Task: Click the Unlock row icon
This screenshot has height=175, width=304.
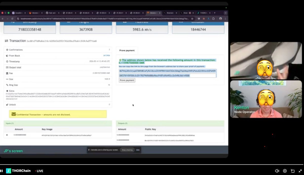Action: click(x=7, y=104)
